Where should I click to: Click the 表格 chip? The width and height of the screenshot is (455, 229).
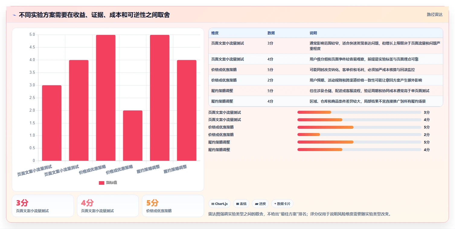coord(241,204)
